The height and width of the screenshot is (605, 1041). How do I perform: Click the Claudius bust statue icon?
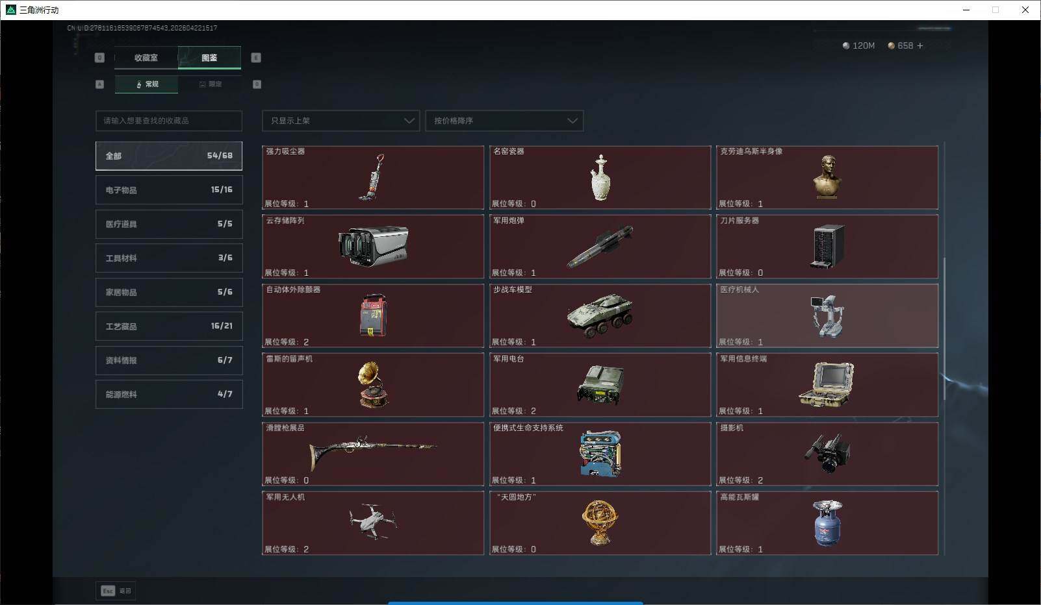point(827,177)
